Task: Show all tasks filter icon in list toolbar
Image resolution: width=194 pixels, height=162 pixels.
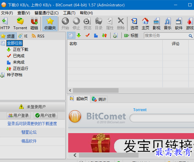Action: coord(71,36)
